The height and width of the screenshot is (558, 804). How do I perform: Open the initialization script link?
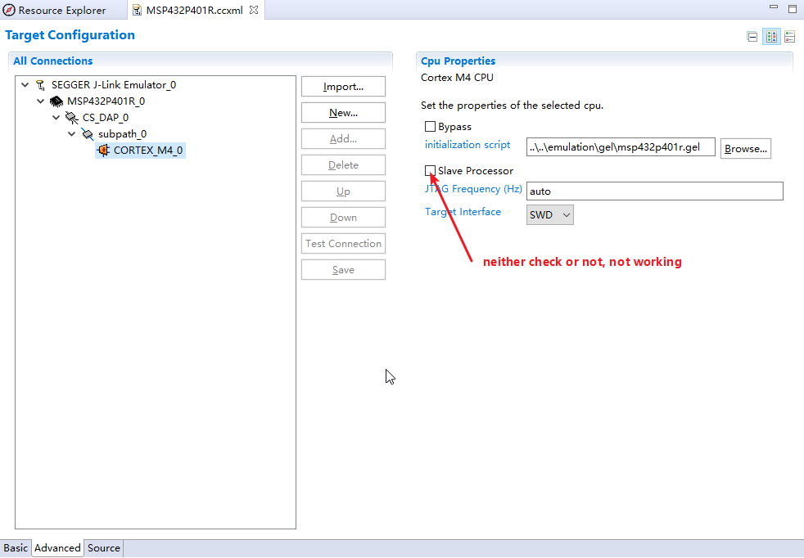pyautogui.click(x=467, y=145)
